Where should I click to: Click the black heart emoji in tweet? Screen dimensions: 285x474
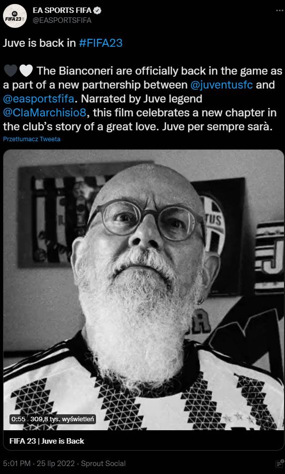[10, 71]
